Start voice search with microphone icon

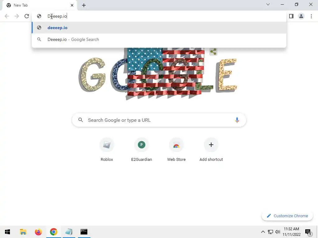237,120
